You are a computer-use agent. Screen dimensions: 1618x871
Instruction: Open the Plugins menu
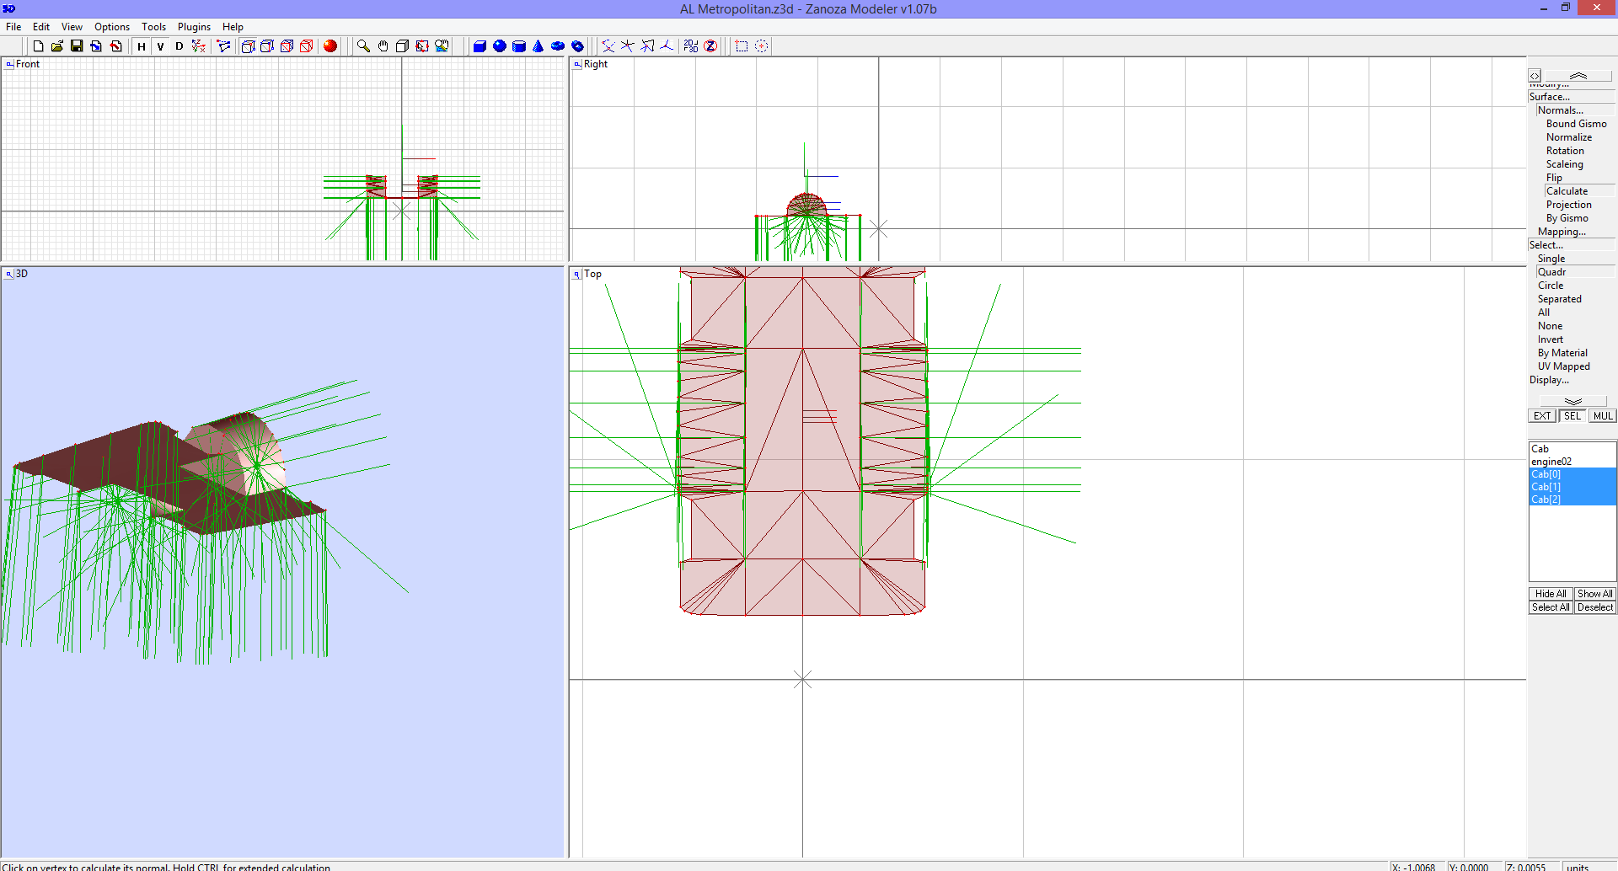193,26
